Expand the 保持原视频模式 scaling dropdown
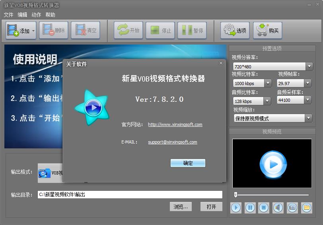The height and width of the screenshot is (225, 323). (x=309, y=118)
